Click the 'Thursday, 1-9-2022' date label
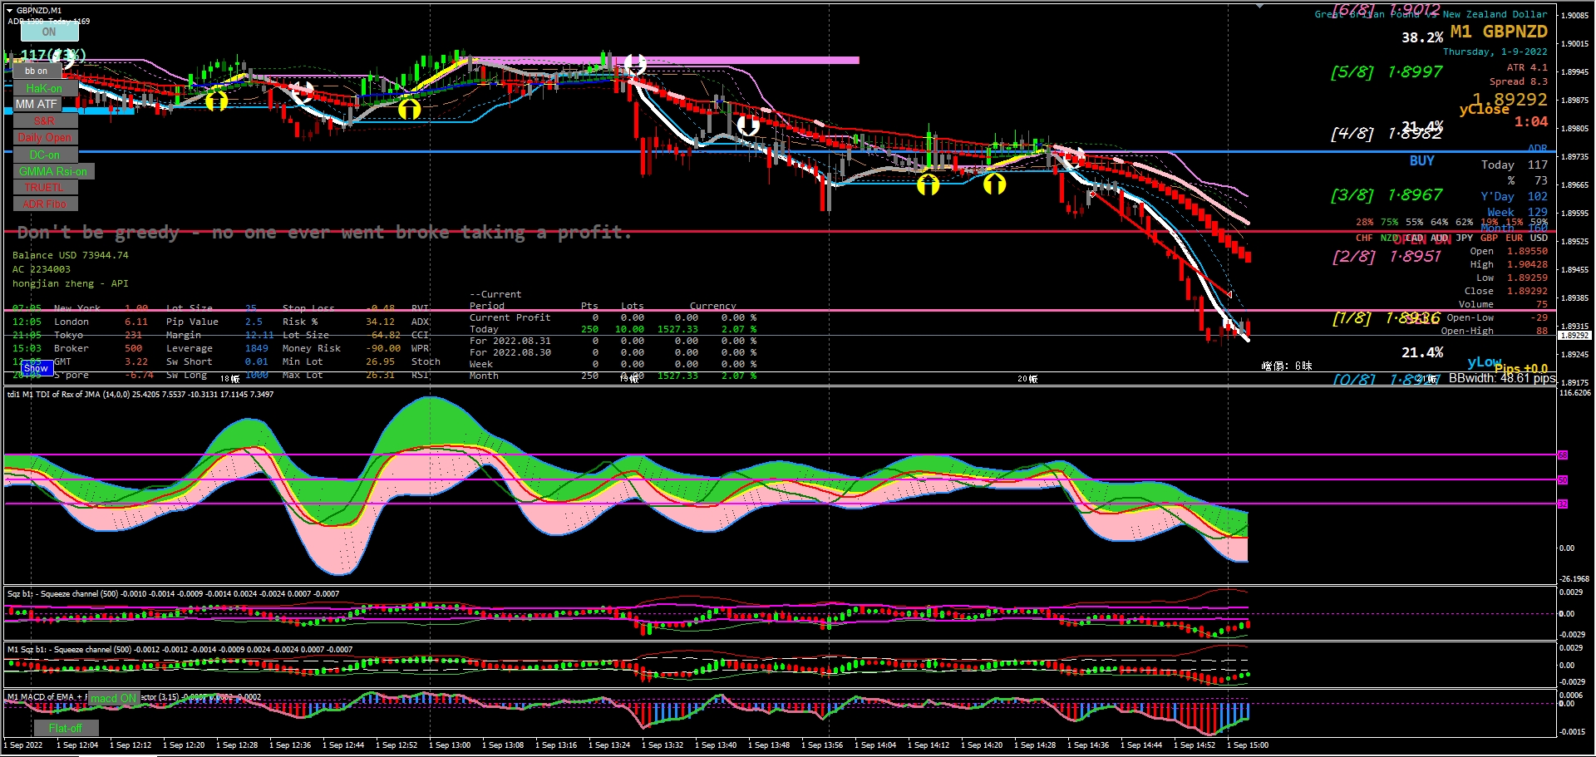The image size is (1596, 757). (1495, 52)
